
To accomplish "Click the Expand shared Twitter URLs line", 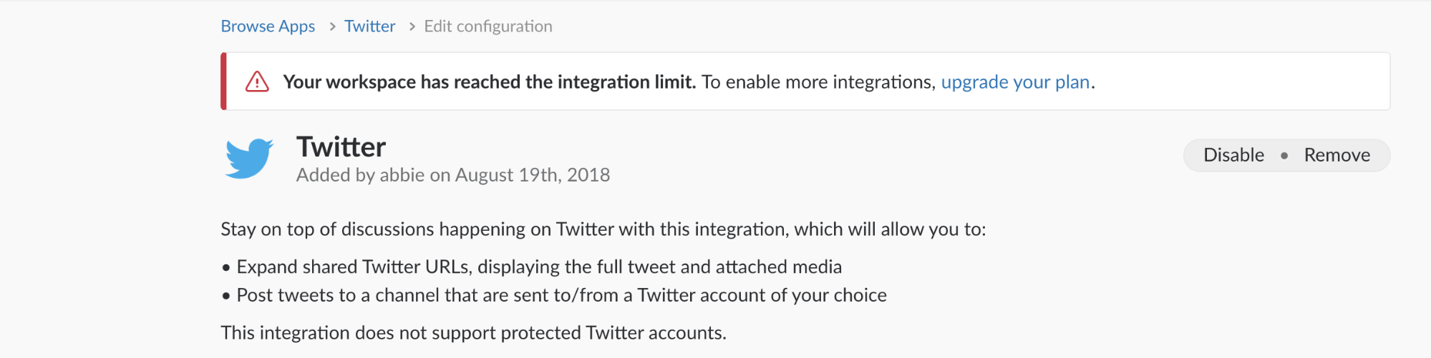I will point(539,267).
